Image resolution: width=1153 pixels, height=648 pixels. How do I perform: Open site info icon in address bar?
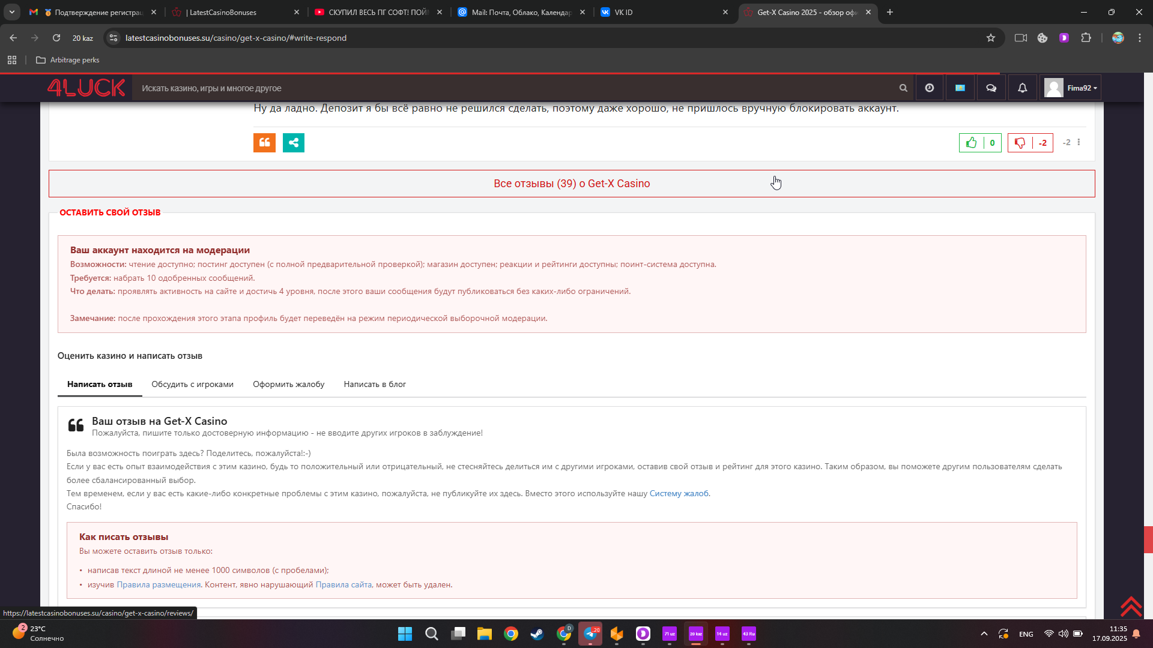tap(113, 38)
